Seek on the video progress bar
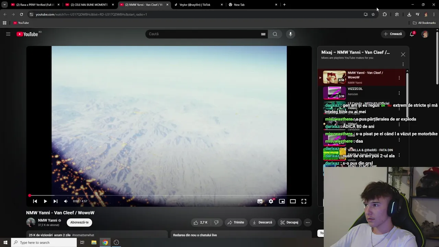Screen dimensions: 439x247 pos(169,196)
